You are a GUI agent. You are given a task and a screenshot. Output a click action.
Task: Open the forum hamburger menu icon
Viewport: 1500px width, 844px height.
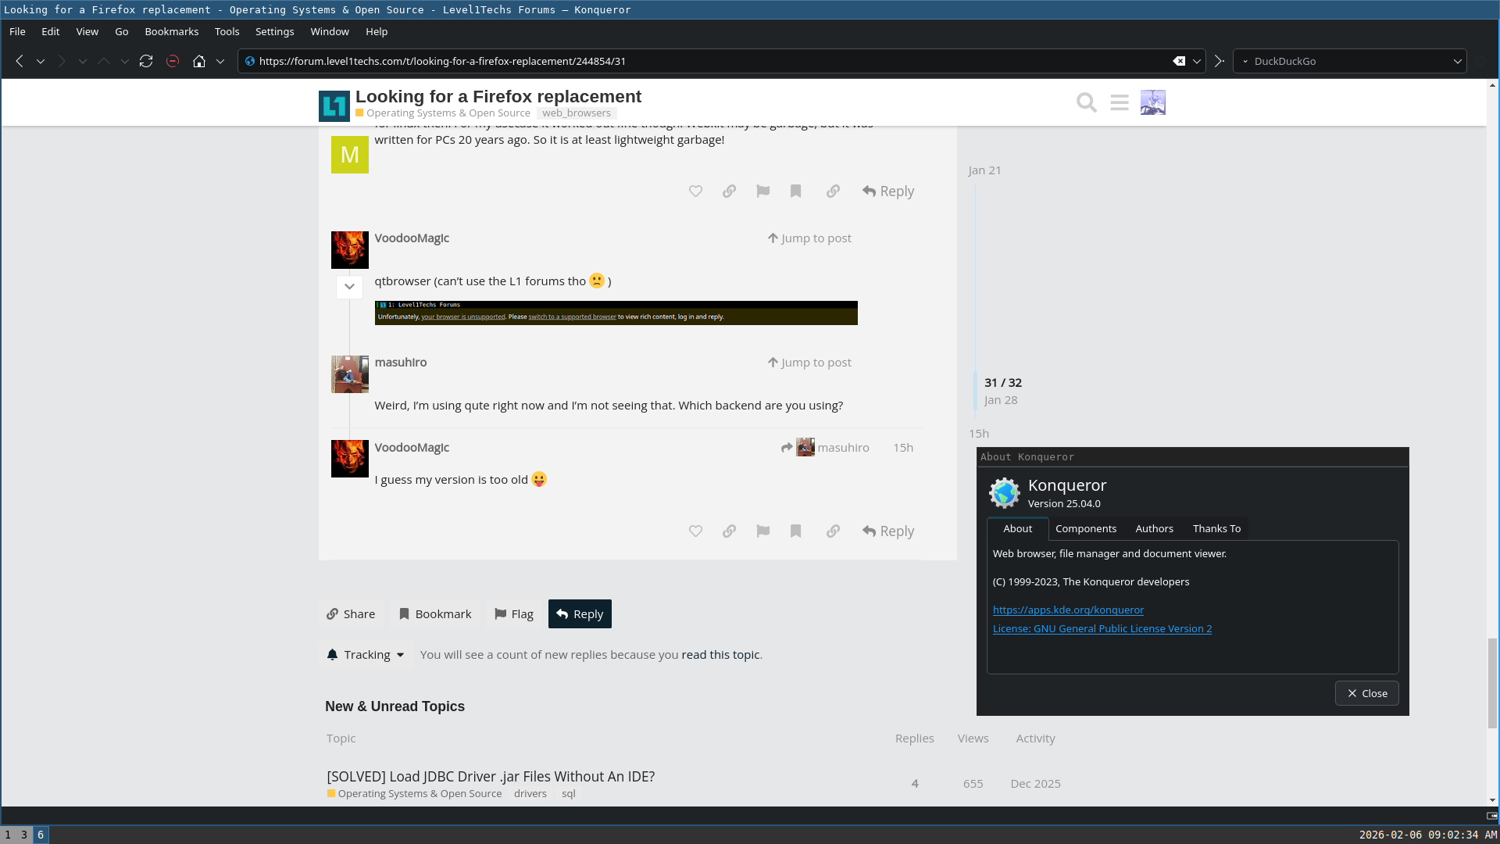(x=1120, y=102)
